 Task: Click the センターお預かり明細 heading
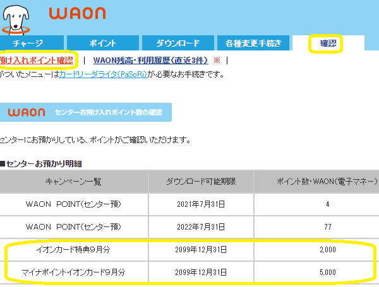click(x=41, y=164)
